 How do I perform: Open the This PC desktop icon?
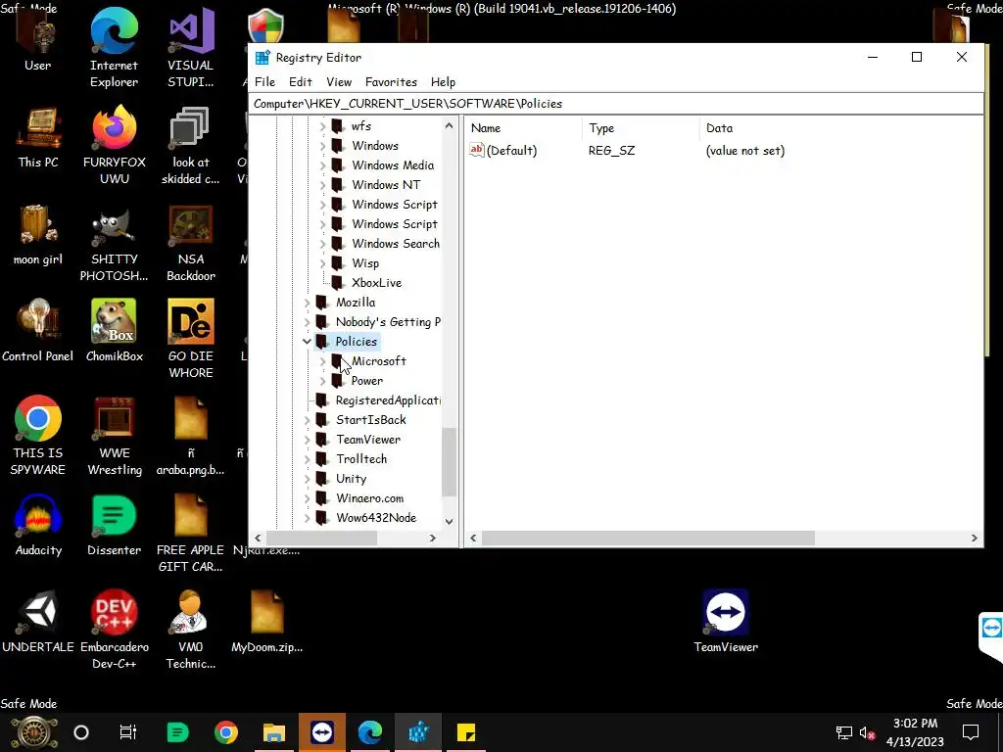tap(38, 138)
